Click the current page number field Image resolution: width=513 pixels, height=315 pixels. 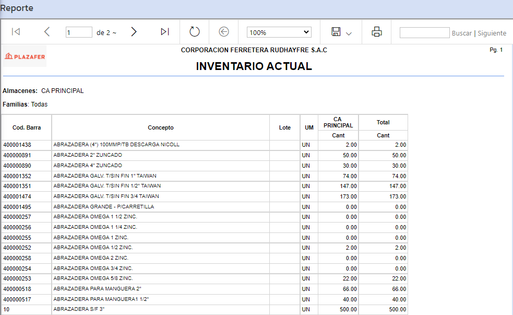point(79,32)
